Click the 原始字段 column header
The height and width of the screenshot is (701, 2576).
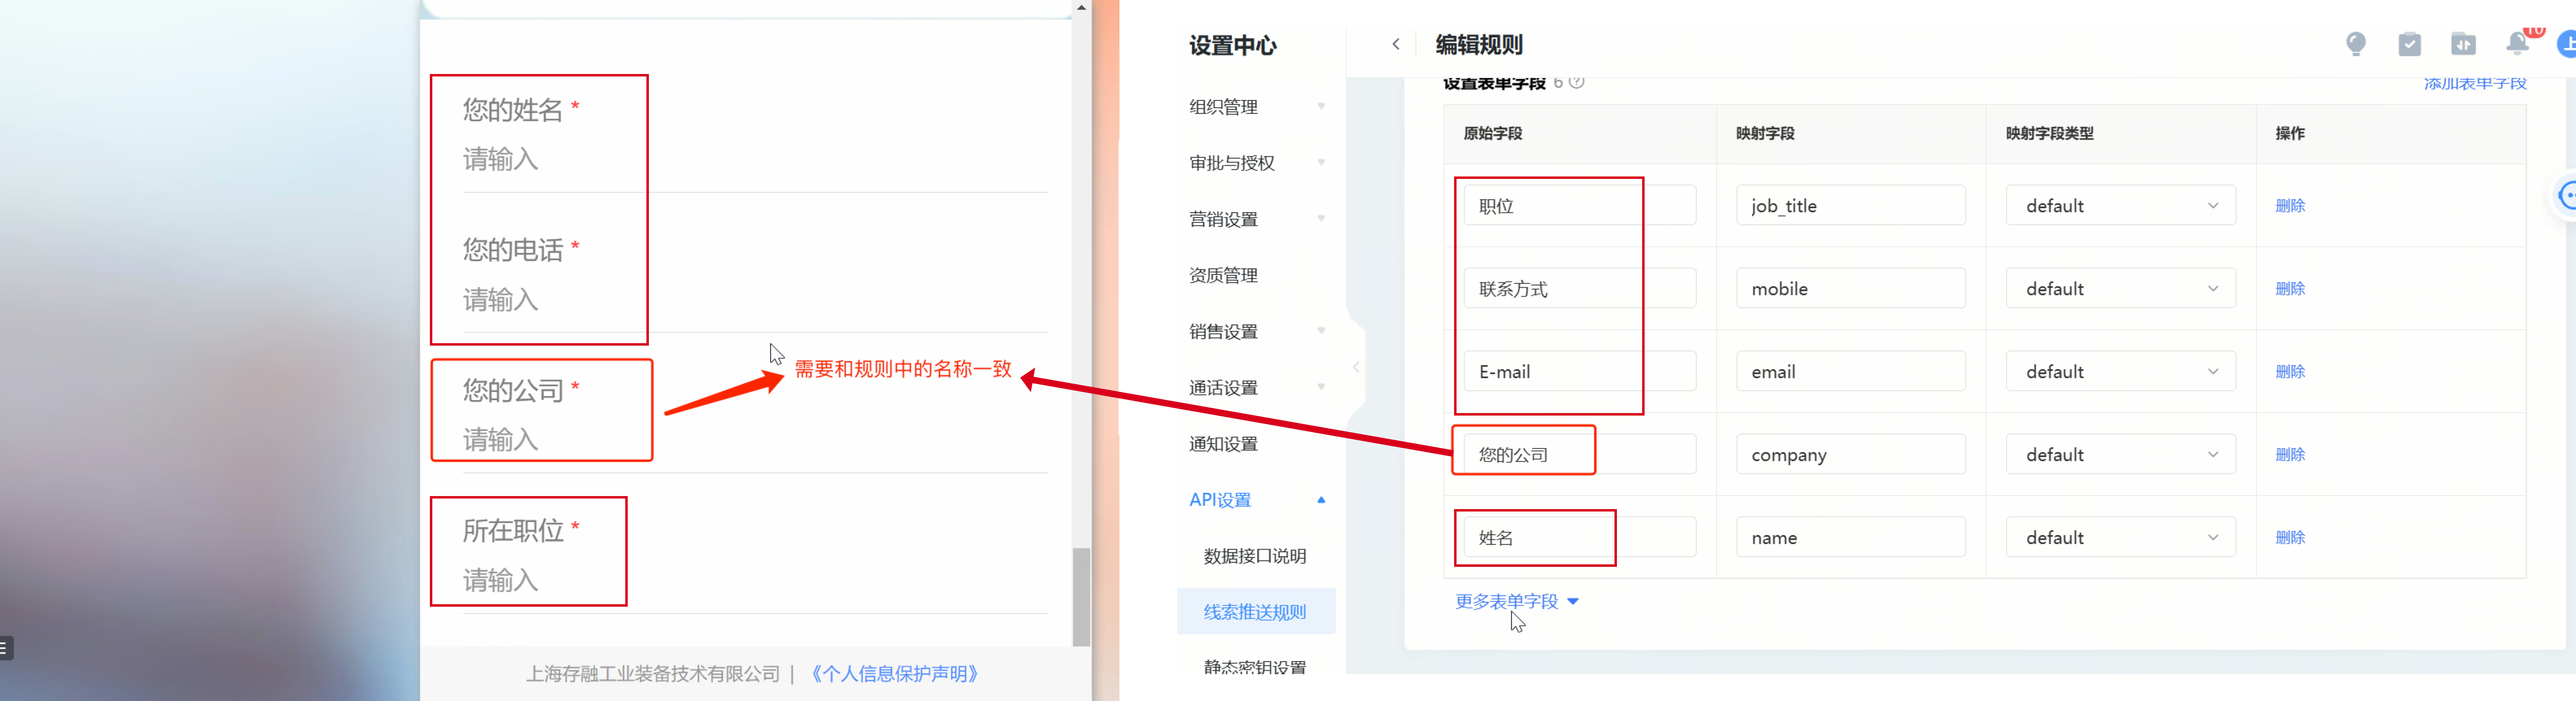tap(1493, 134)
